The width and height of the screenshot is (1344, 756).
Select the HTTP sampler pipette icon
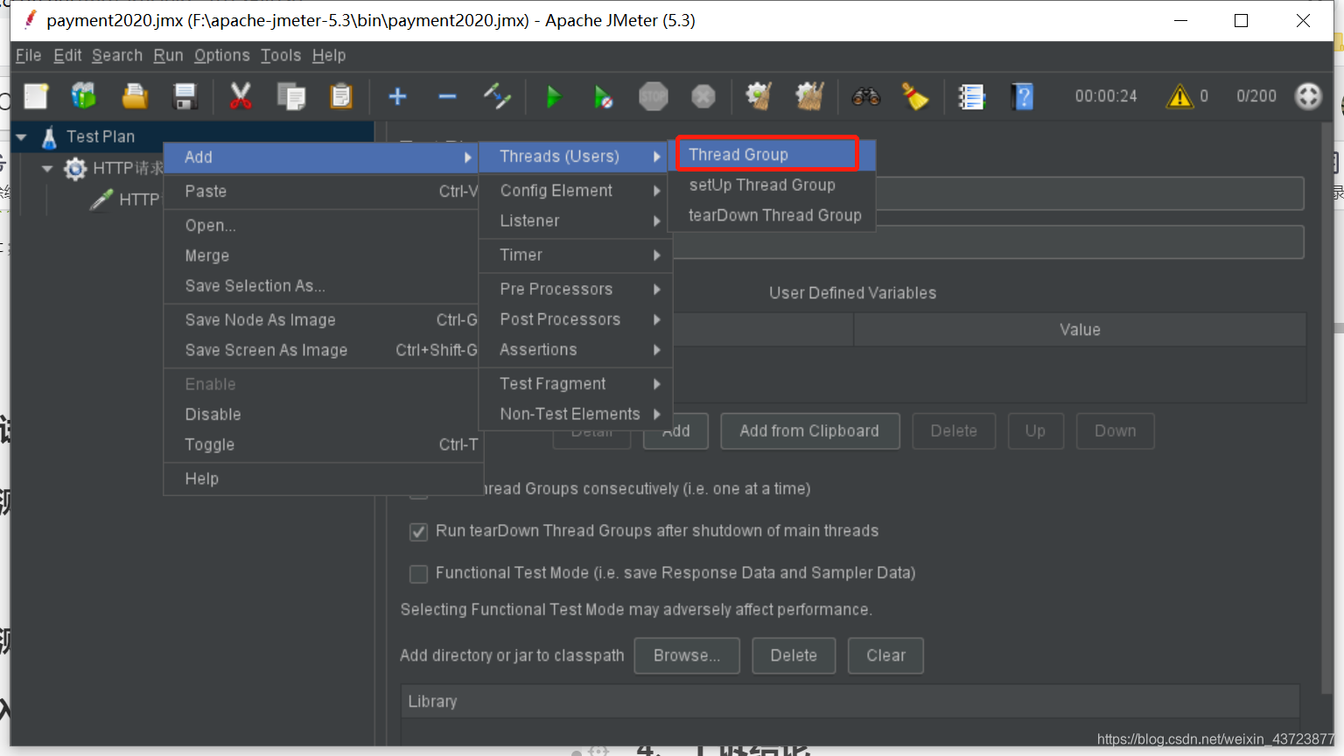click(101, 199)
